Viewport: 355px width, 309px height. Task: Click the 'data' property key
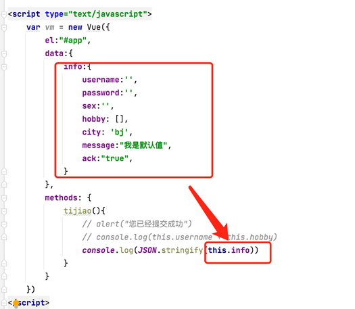(54, 53)
